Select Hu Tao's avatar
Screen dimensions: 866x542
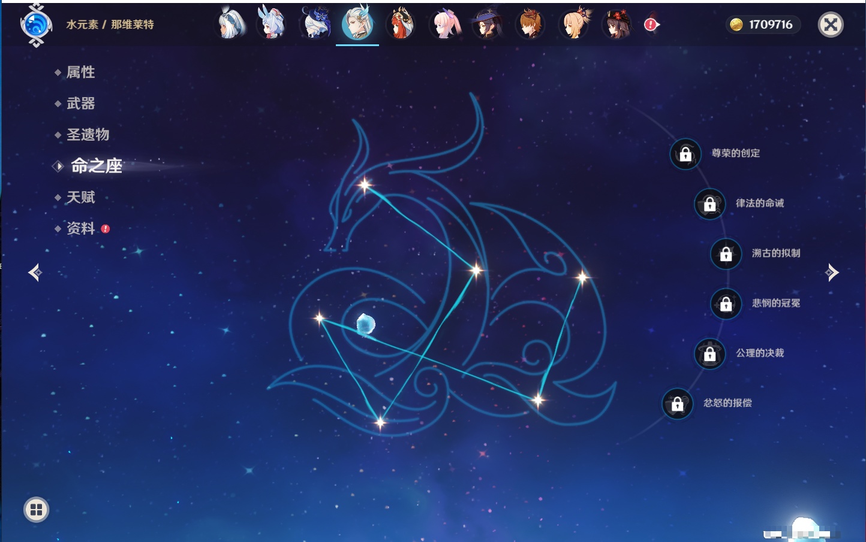click(x=617, y=25)
